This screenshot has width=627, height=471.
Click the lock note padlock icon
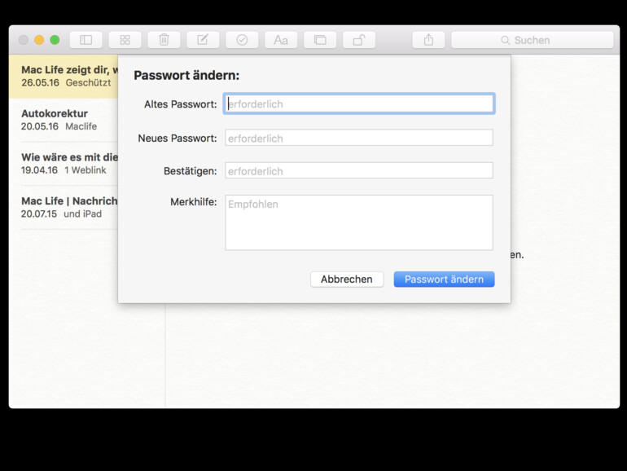[x=359, y=40]
